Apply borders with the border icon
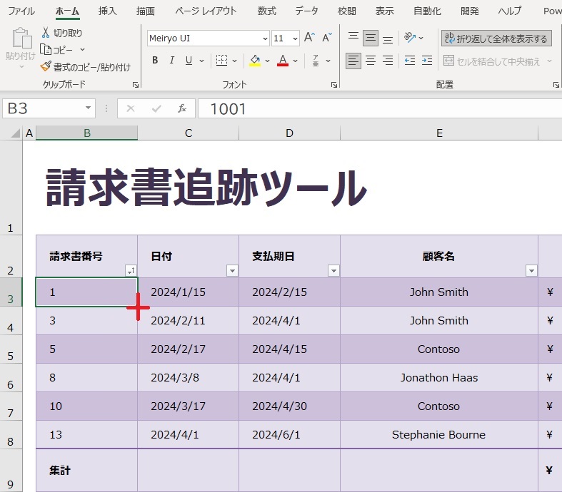 pyautogui.click(x=222, y=61)
